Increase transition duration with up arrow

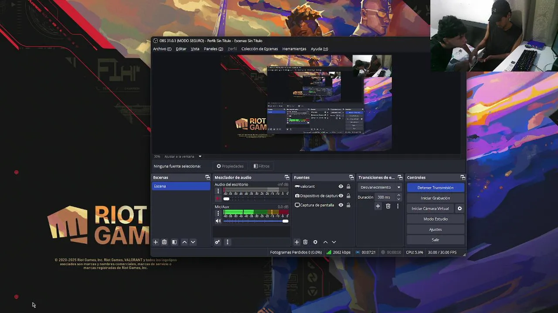click(398, 195)
